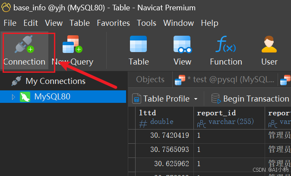
Task: Open the Help menu
Action: 209,23
